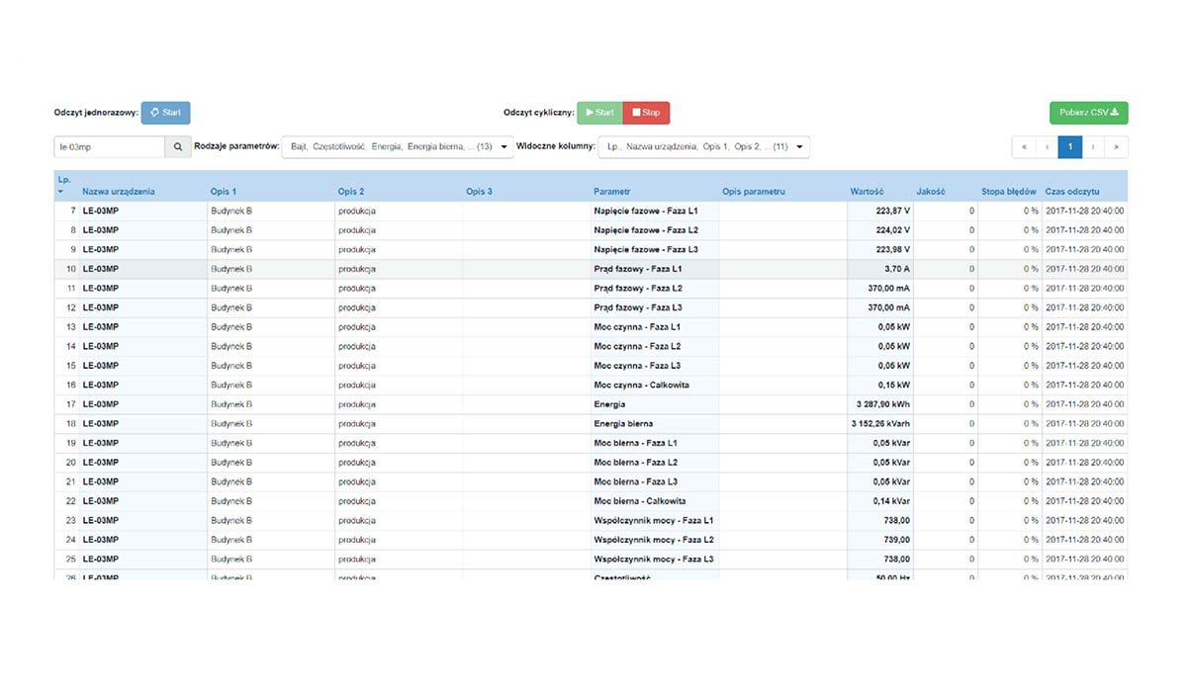Screen dimensions: 1187x692
Task: Select page 1 in pagination
Action: (x=1069, y=147)
